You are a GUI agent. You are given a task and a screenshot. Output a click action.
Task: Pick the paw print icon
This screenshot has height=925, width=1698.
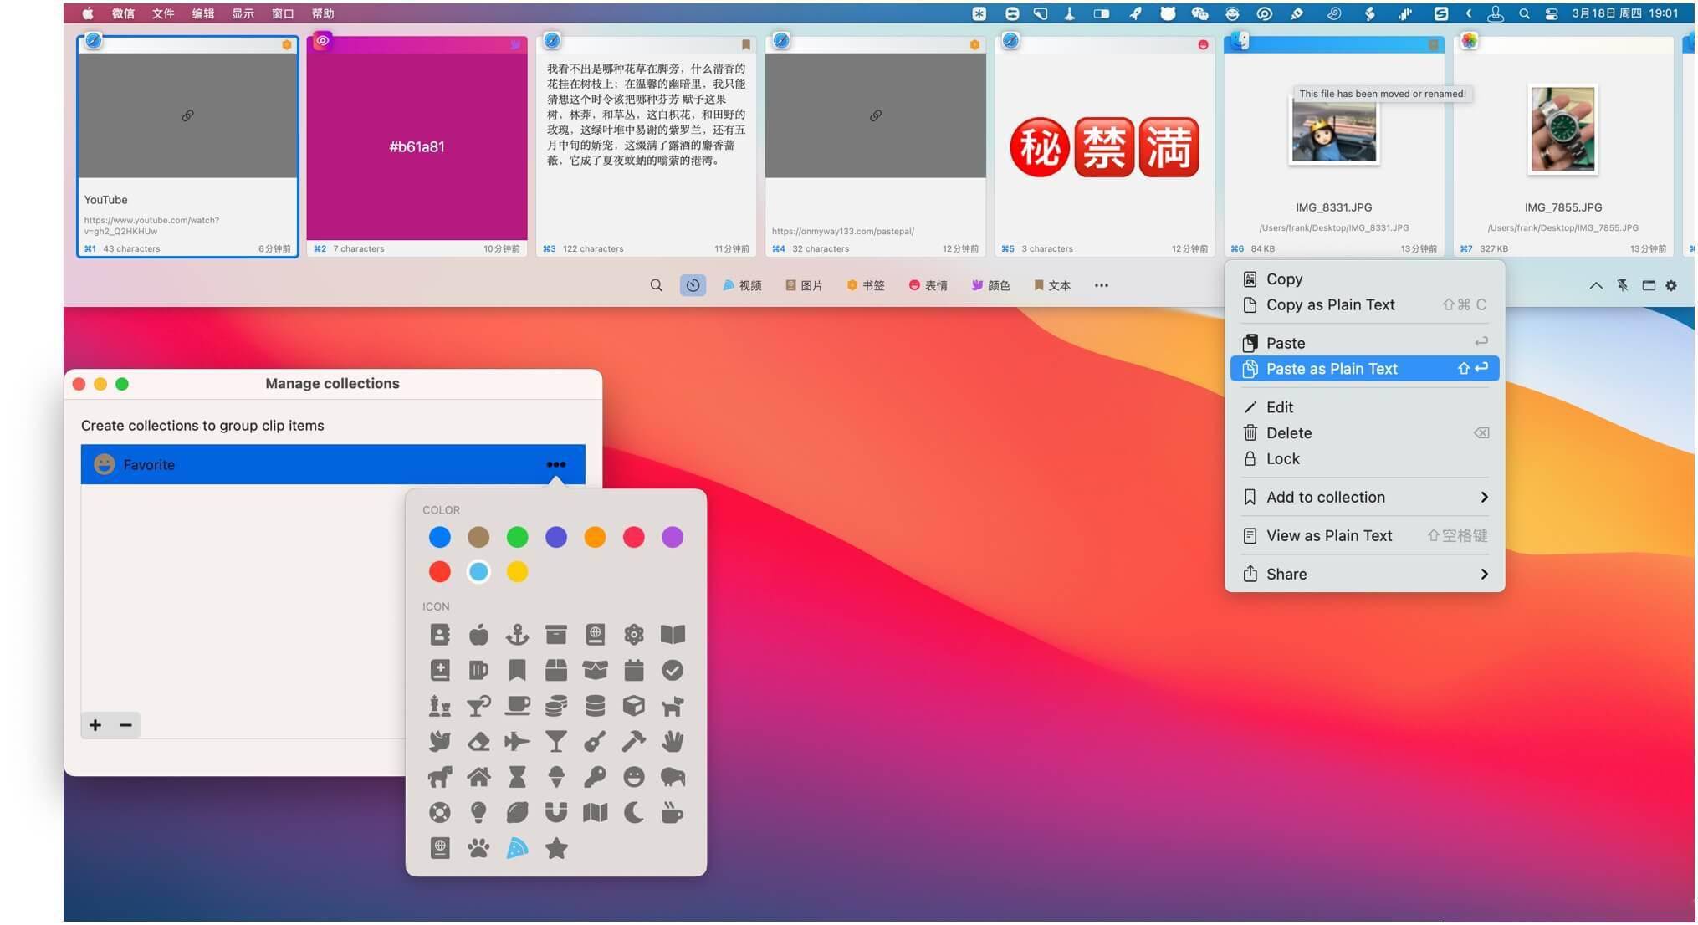[478, 849]
